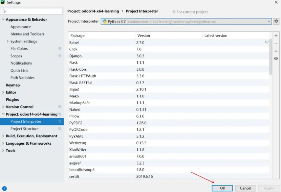Expand the Version Control section
This screenshot has width=281, height=192.
click(3, 107)
